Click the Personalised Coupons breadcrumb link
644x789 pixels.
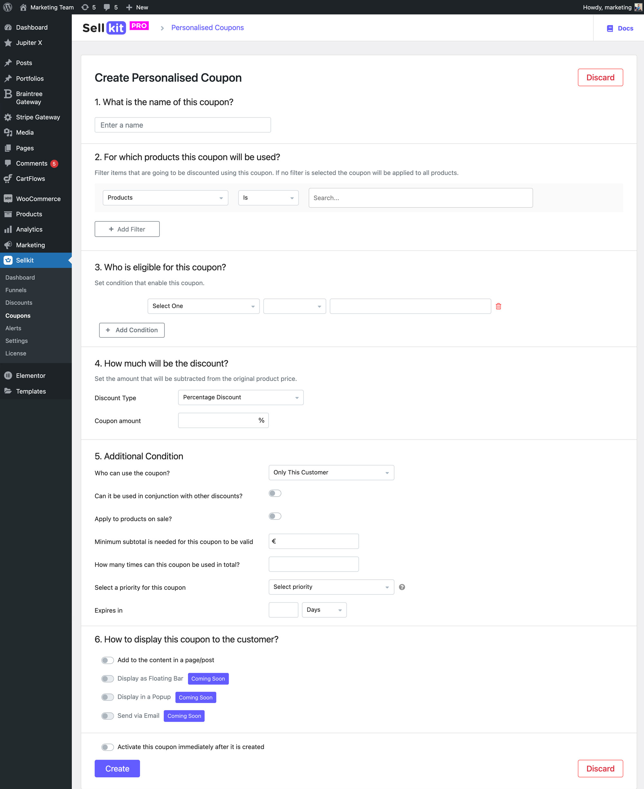click(x=207, y=27)
